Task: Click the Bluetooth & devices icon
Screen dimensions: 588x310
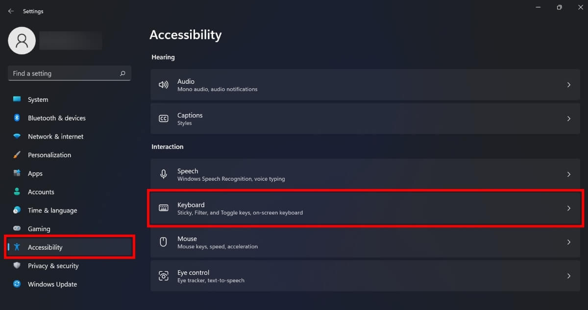Action: (17, 118)
